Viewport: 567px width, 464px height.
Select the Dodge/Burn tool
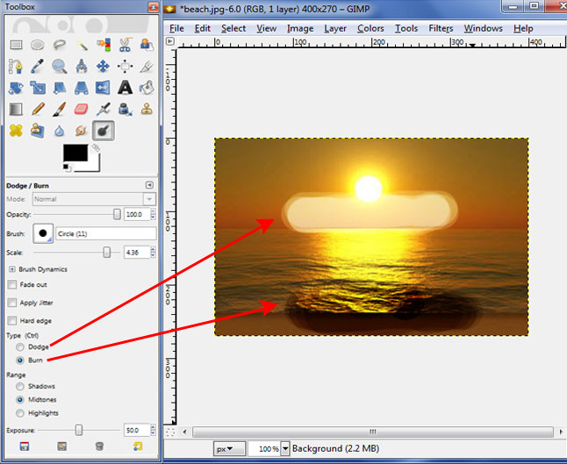103,131
